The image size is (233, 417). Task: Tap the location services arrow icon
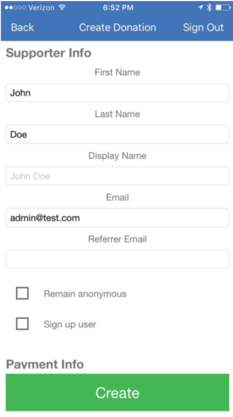click(201, 7)
